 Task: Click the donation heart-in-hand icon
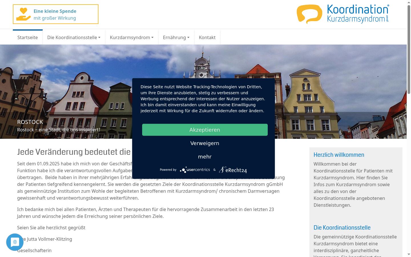(23, 14)
